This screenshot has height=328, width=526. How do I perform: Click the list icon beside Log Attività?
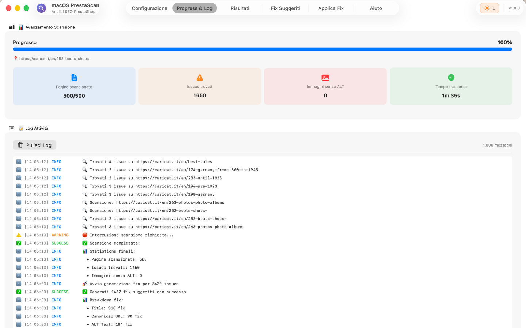12,128
